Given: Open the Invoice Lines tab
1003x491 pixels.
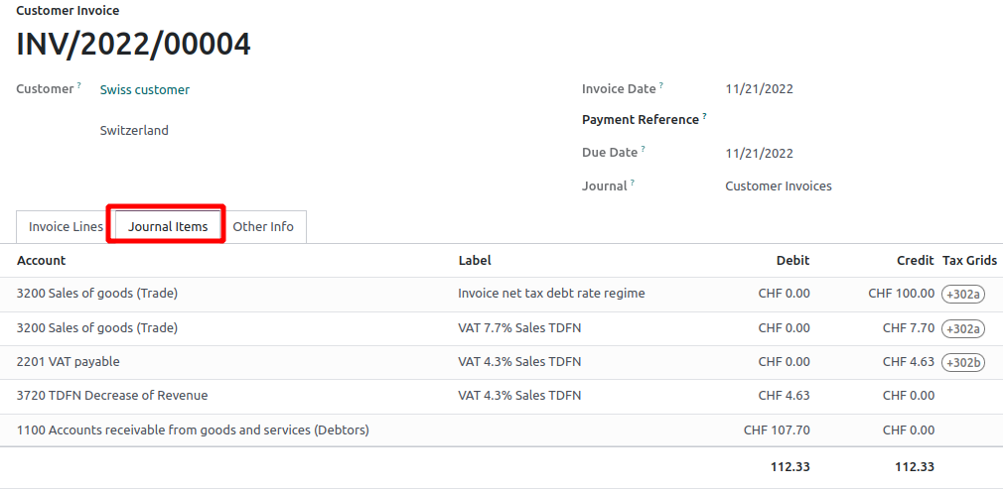Looking at the screenshot, I should point(66,227).
